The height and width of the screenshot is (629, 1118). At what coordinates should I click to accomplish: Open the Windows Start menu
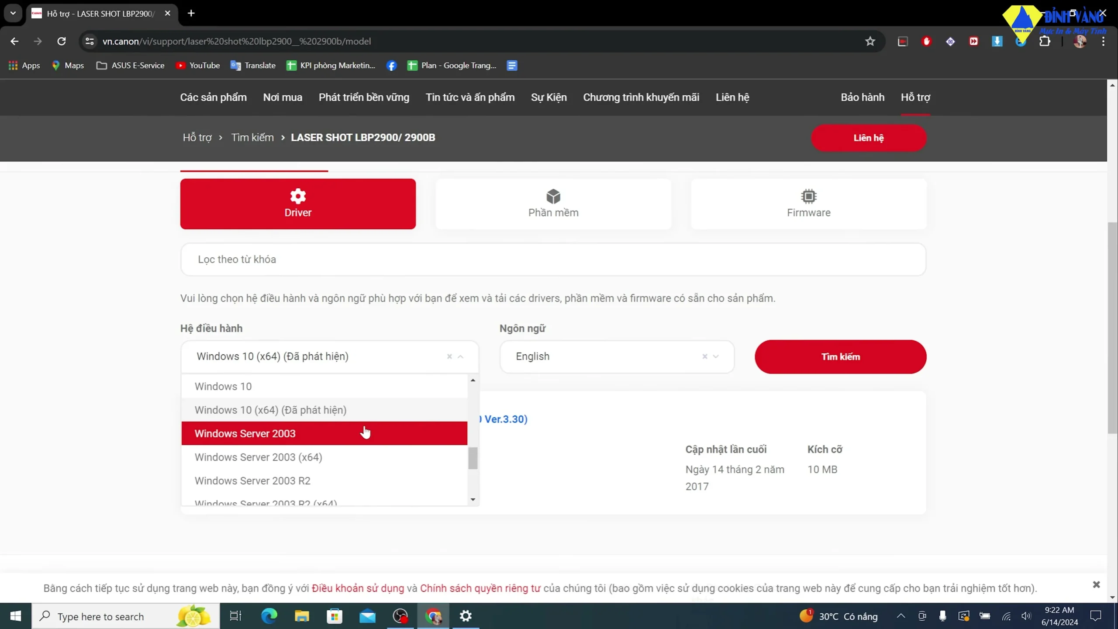coord(16,616)
